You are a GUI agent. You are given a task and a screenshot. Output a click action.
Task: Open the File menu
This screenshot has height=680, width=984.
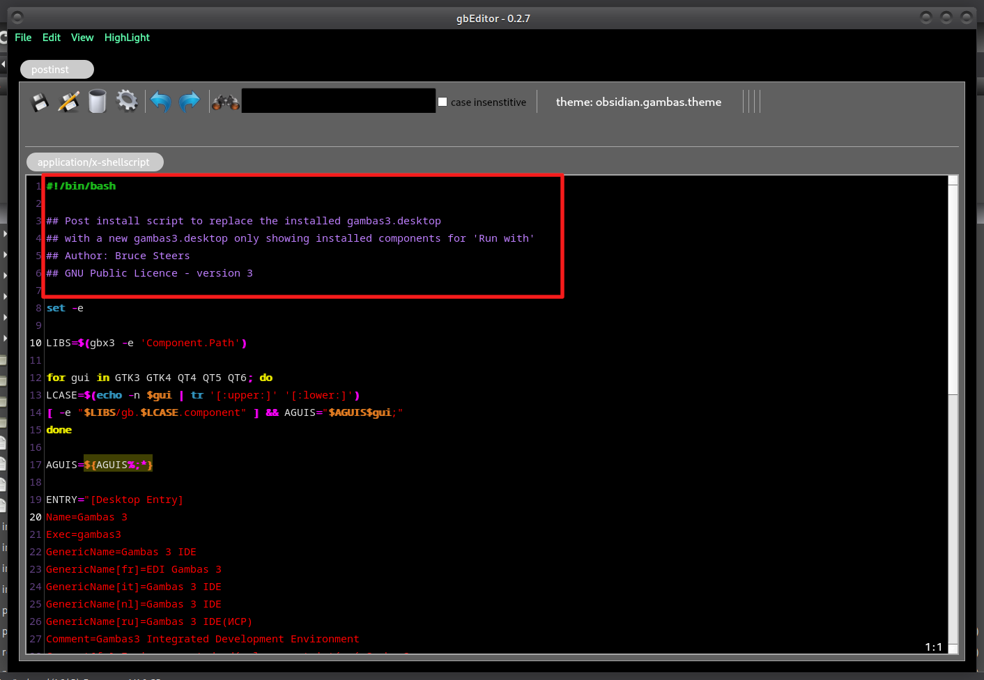pyautogui.click(x=23, y=38)
